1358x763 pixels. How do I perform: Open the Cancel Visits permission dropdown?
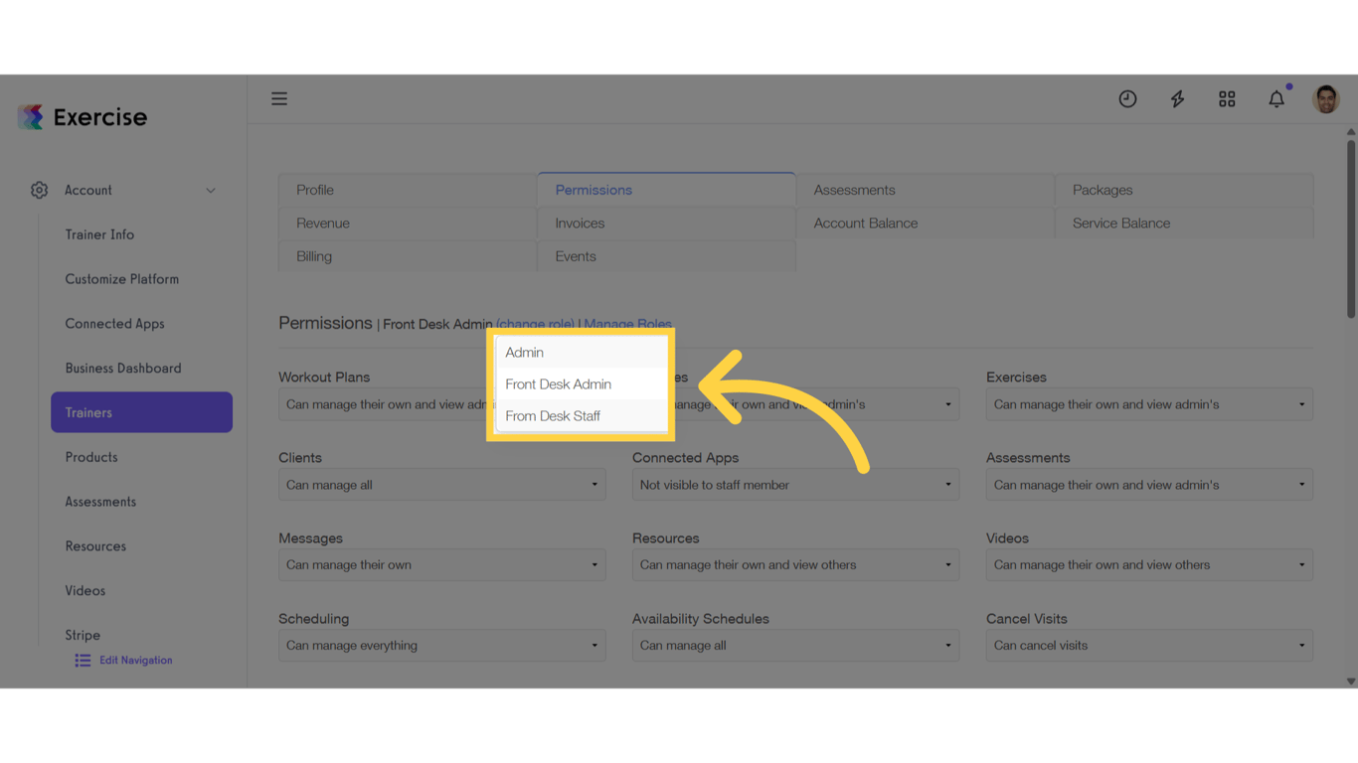click(x=1149, y=646)
